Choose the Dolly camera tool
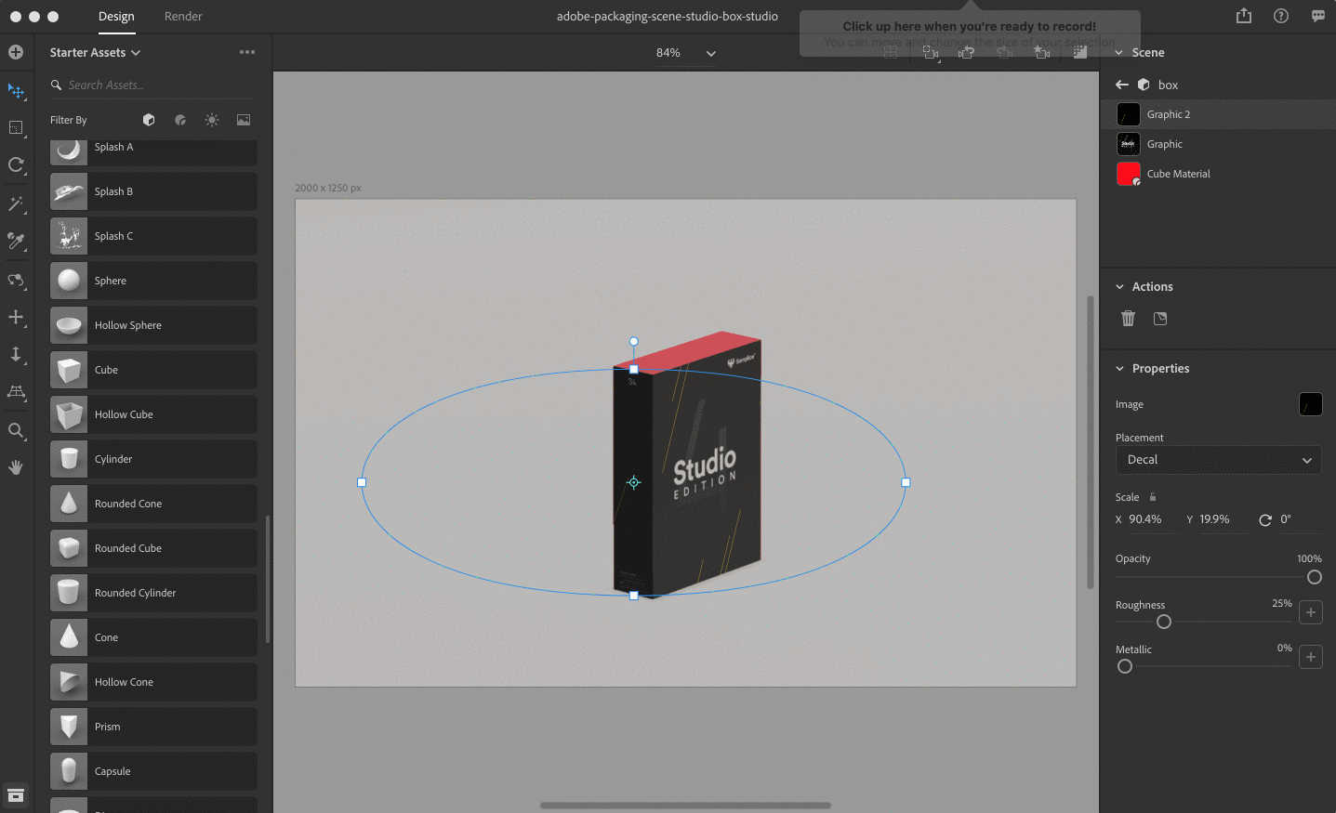This screenshot has width=1336, height=813. (x=16, y=354)
